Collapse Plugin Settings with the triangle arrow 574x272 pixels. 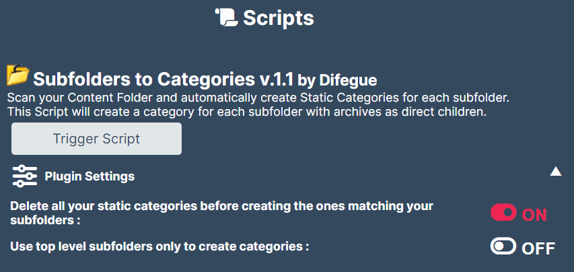pyautogui.click(x=555, y=171)
